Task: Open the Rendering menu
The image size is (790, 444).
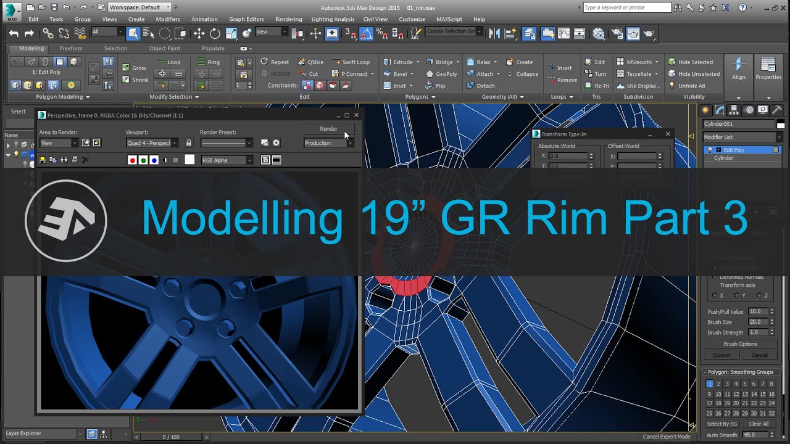Action: point(288,19)
